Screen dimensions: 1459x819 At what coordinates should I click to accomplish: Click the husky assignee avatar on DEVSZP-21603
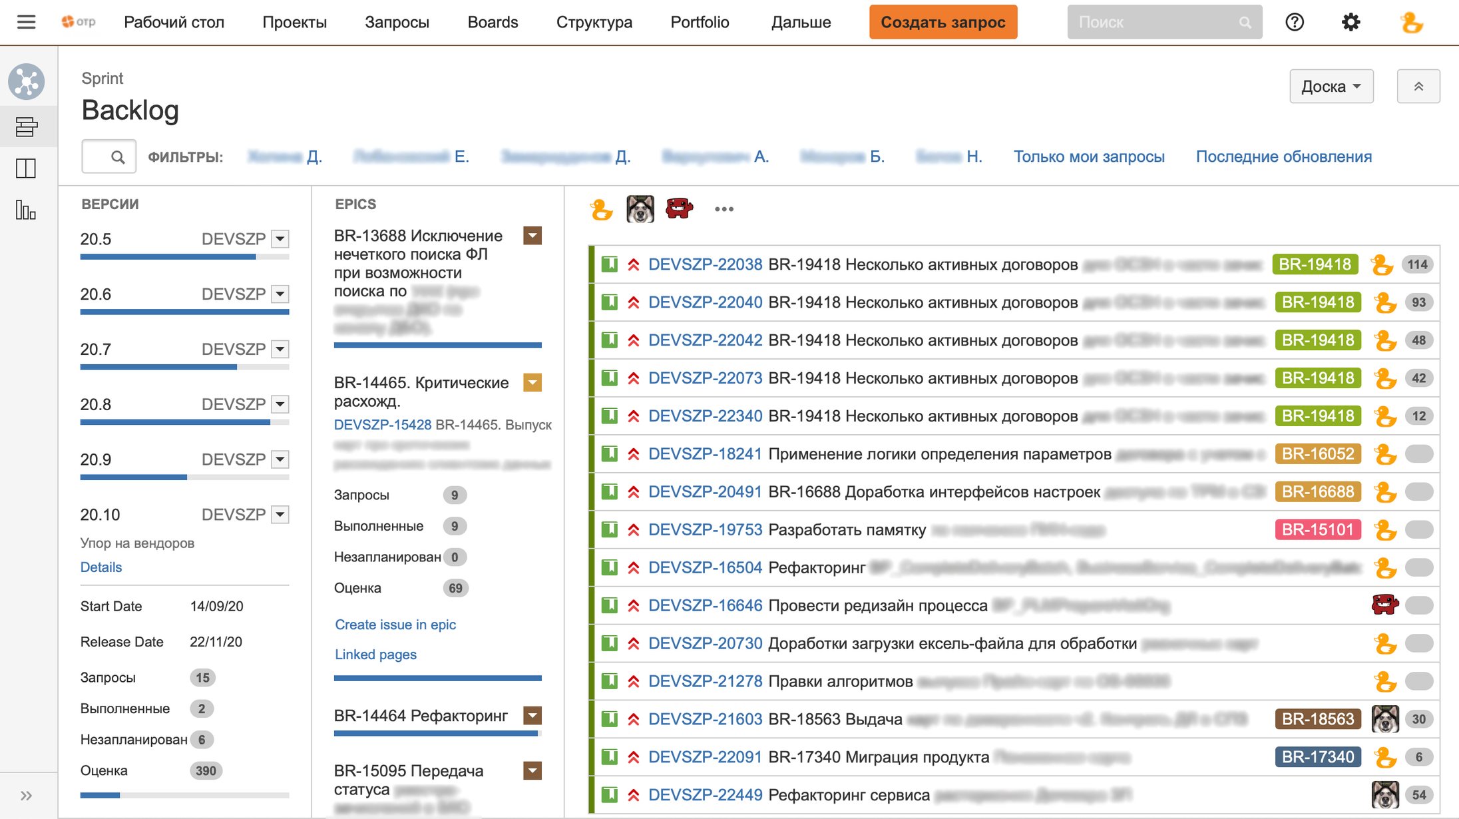coord(1385,719)
